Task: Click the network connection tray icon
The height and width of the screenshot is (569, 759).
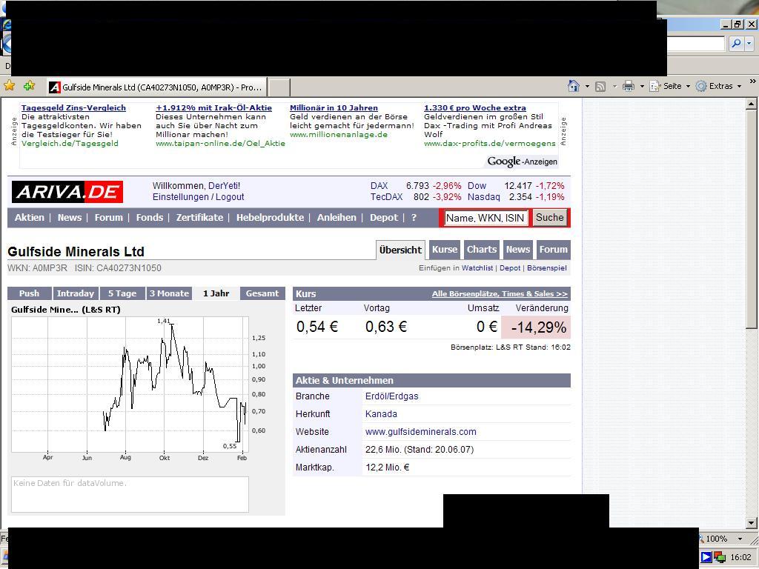Action: (720, 558)
